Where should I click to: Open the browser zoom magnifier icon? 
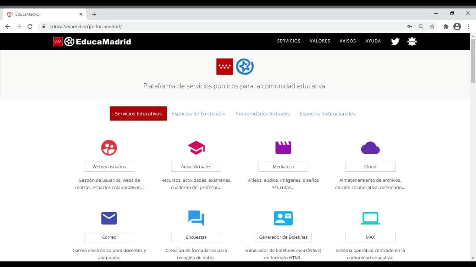(x=421, y=27)
